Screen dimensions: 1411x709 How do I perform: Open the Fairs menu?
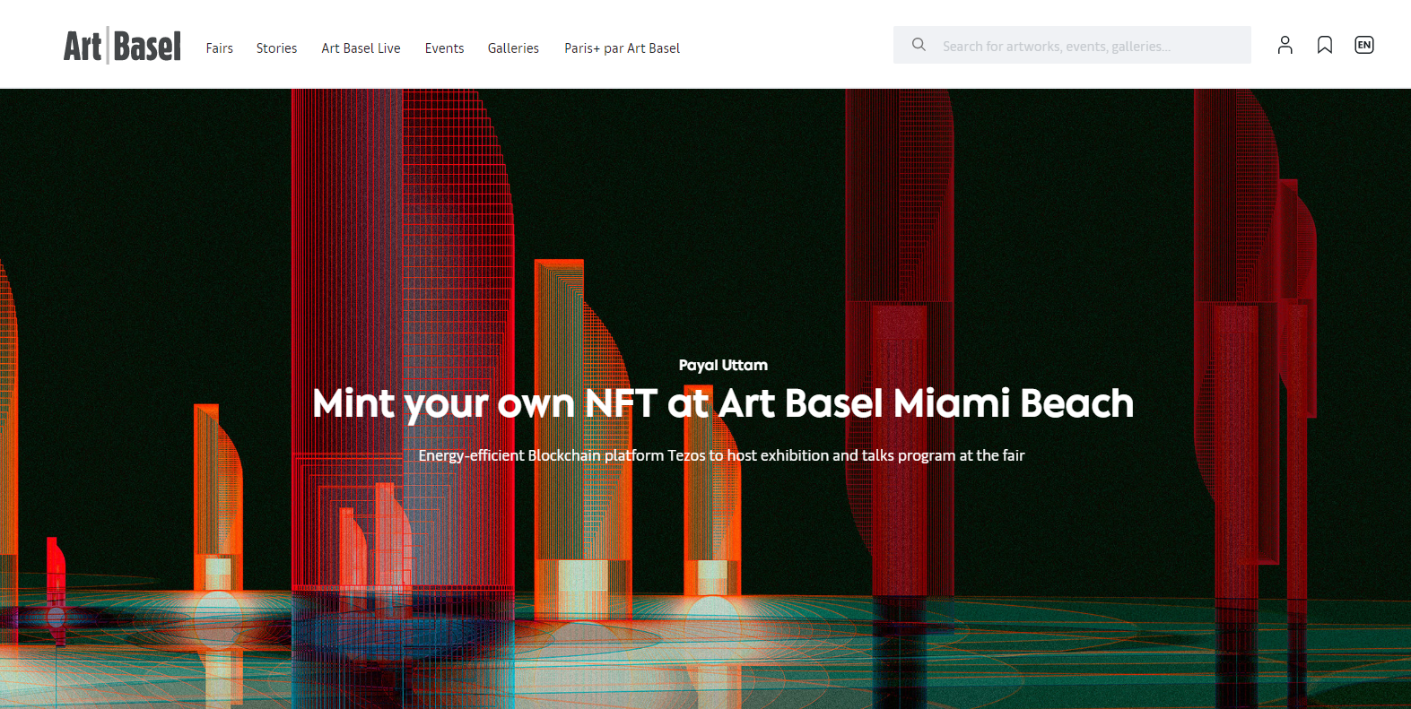click(x=219, y=48)
